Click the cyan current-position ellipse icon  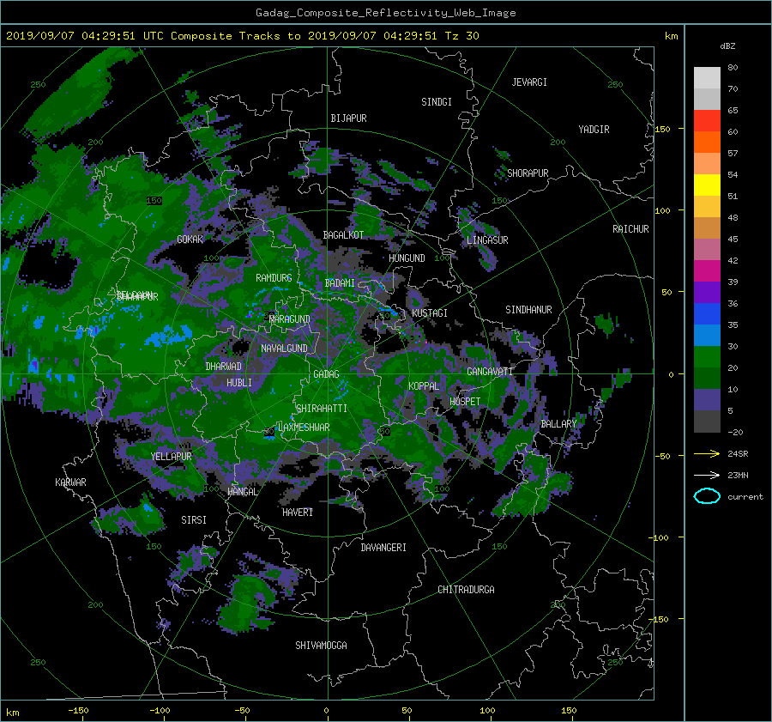[x=707, y=496]
